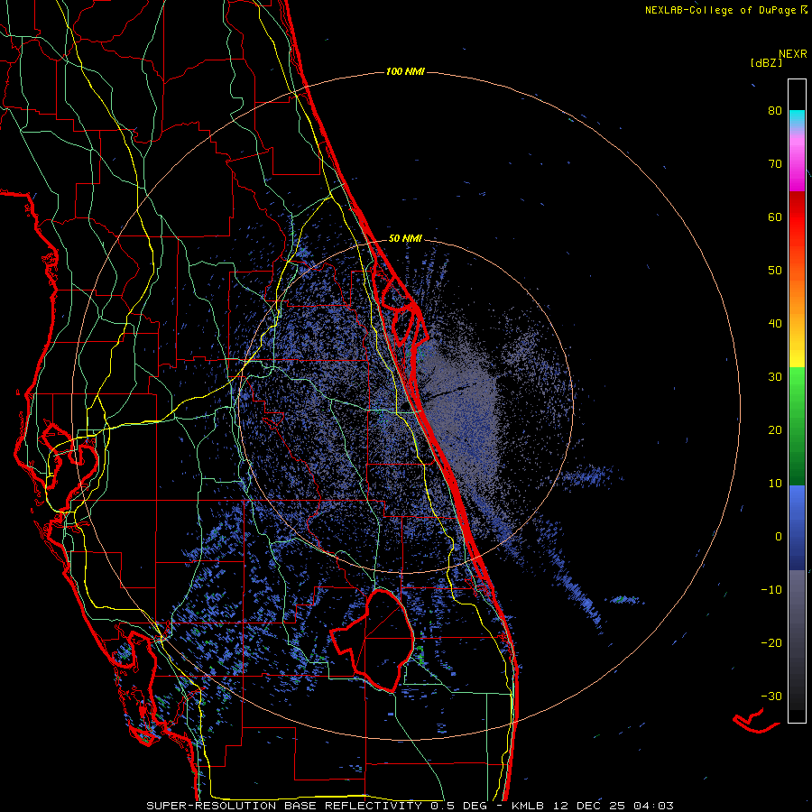The image size is (812, 812).
Task: Click the -20 value on dBZ scale
Action: (771, 642)
